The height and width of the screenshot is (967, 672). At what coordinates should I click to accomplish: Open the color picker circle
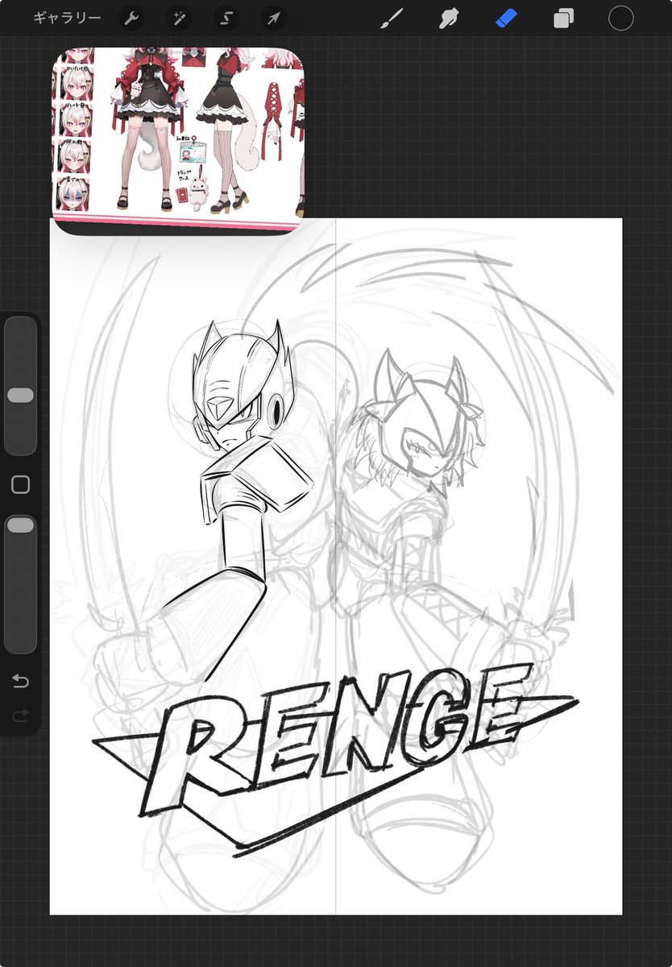pyautogui.click(x=621, y=19)
